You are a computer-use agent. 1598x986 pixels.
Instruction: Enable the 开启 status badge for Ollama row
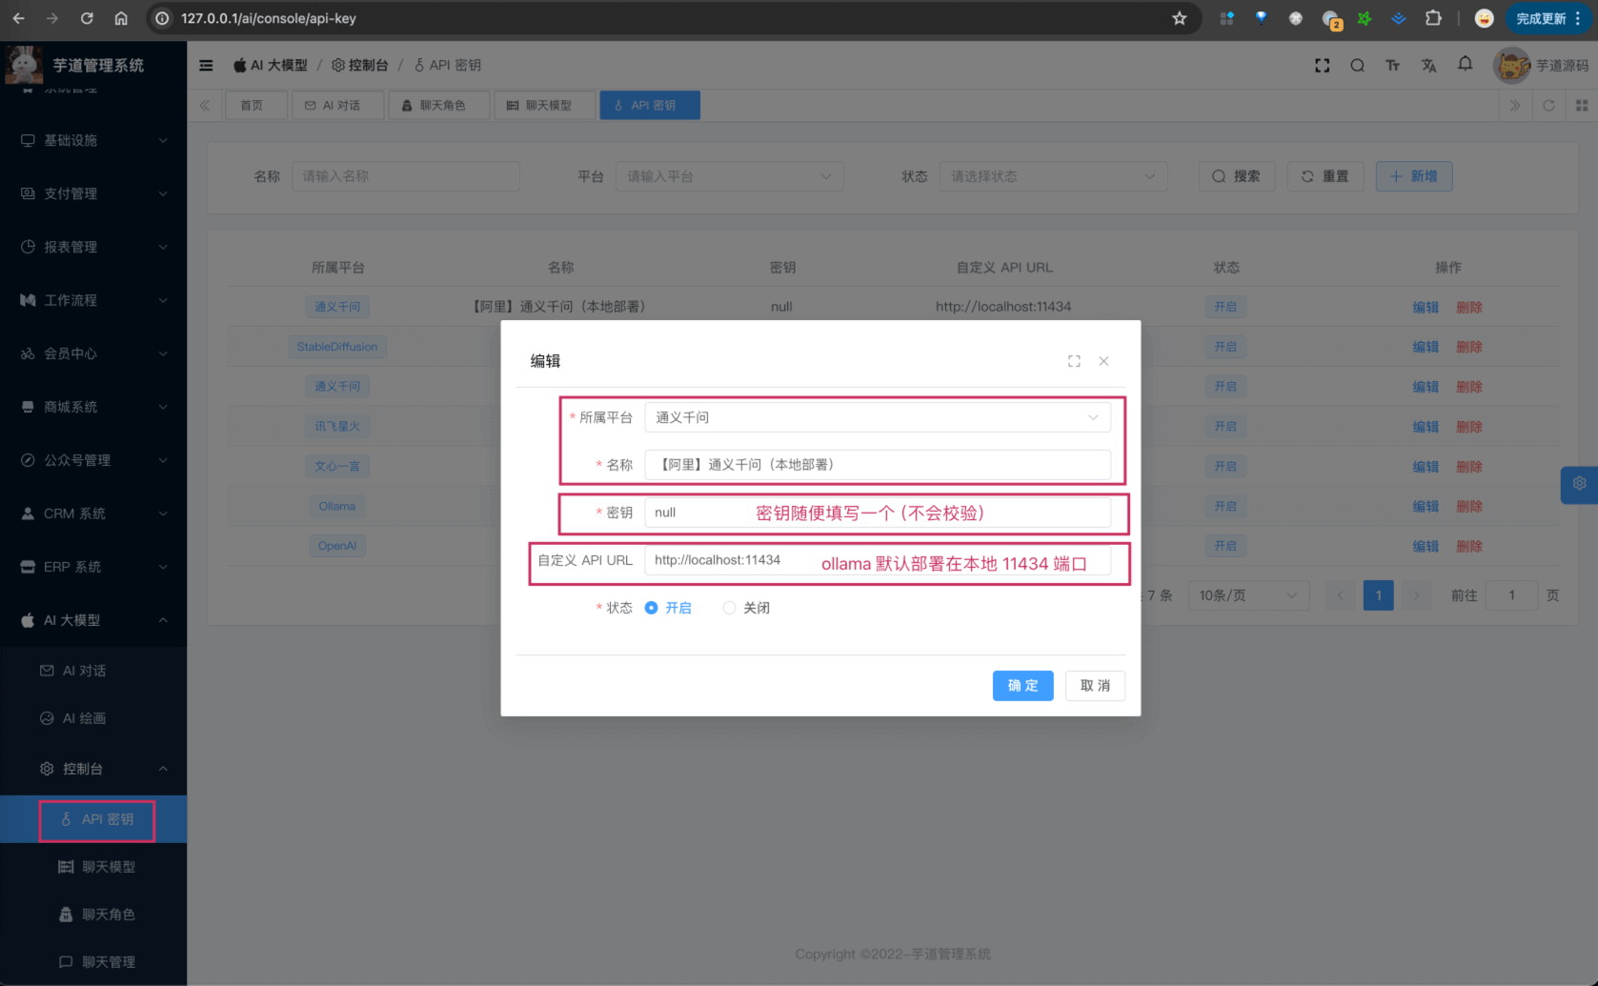click(1225, 506)
